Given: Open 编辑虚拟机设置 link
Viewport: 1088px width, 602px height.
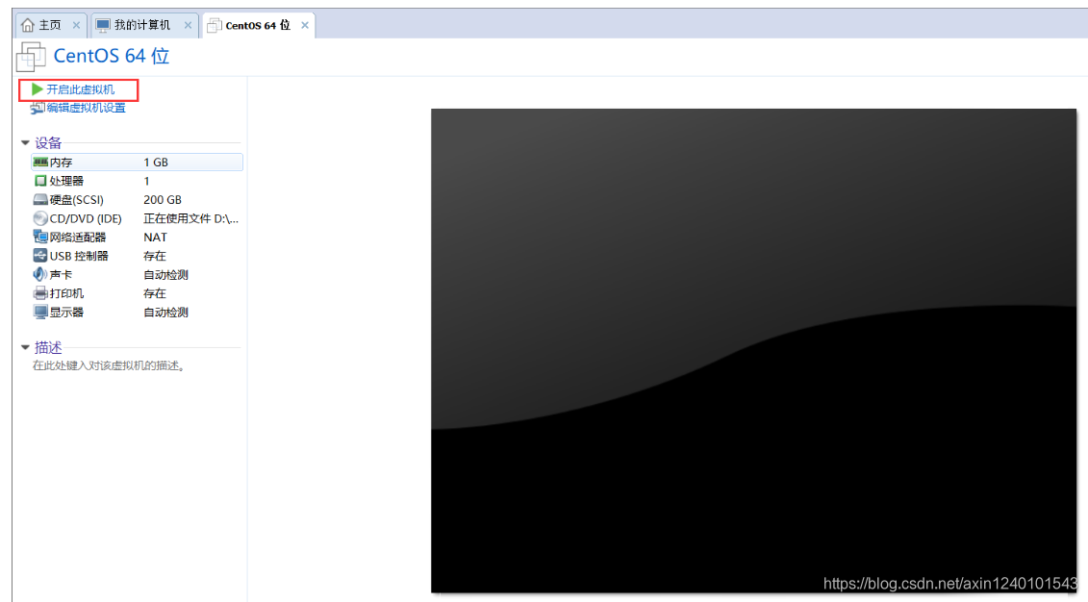Looking at the screenshot, I should tap(86, 109).
